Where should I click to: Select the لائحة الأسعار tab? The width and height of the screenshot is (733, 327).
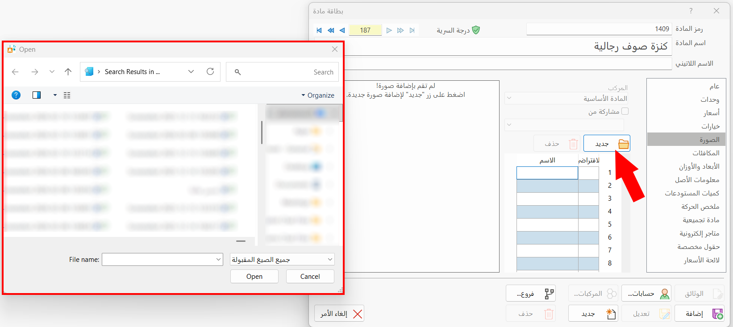[x=686, y=260]
